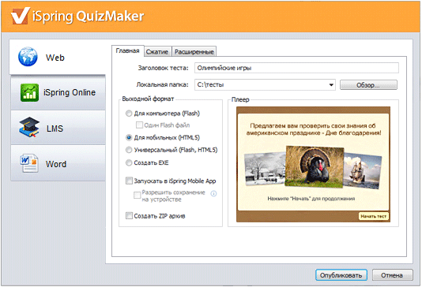The height and width of the screenshot is (287, 422).
Task: Open iSpring Online chart icon
Action: (x=29, y=92)
